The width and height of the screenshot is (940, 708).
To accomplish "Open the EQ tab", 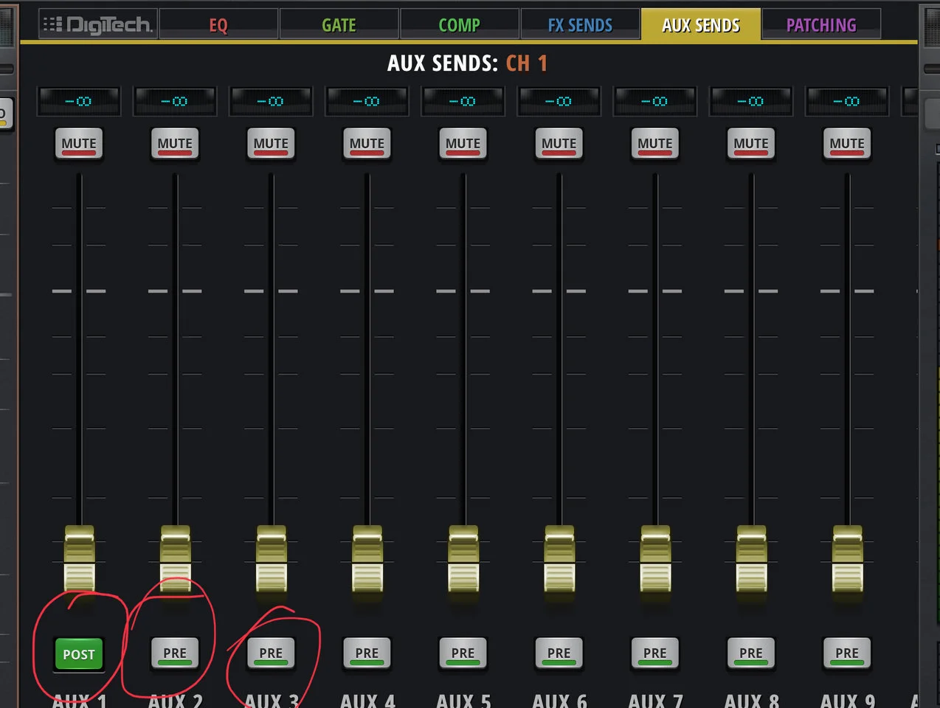I will [218, 25].
